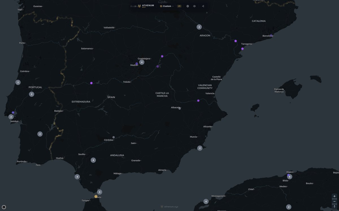Open the cluster of 4 near Mostaganem
The image size is (339, 211).
coord(206,201)
